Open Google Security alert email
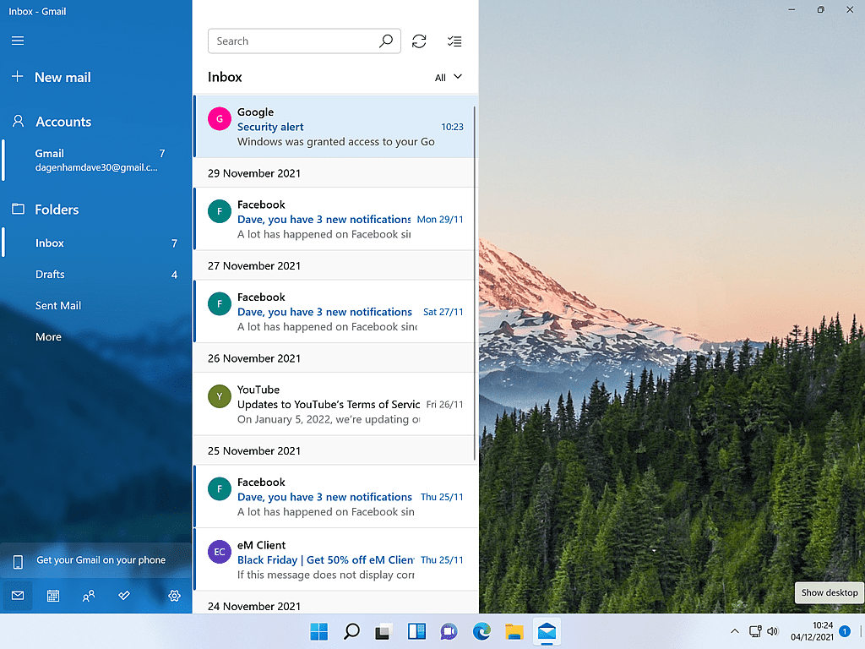Viewport: 865px width, 649px height. pyautogui.click(x=335, y=127)
